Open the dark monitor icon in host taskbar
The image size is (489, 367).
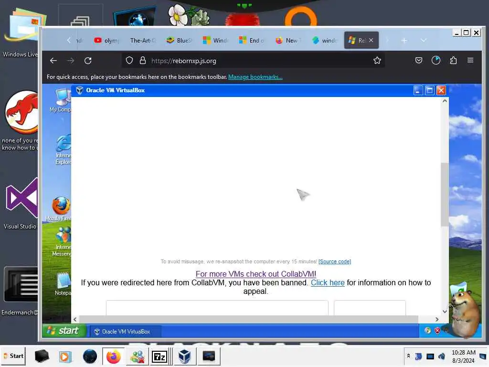pos(209,356)
